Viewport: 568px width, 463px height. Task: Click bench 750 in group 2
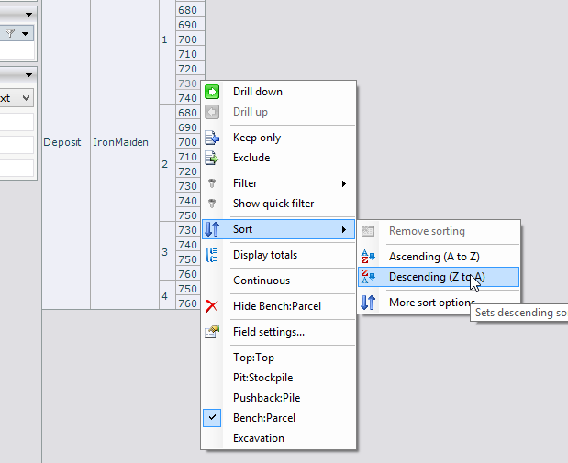(189, 215)
